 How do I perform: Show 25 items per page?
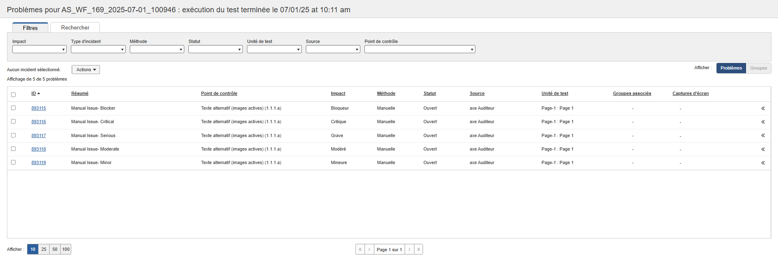pos(44,249)
